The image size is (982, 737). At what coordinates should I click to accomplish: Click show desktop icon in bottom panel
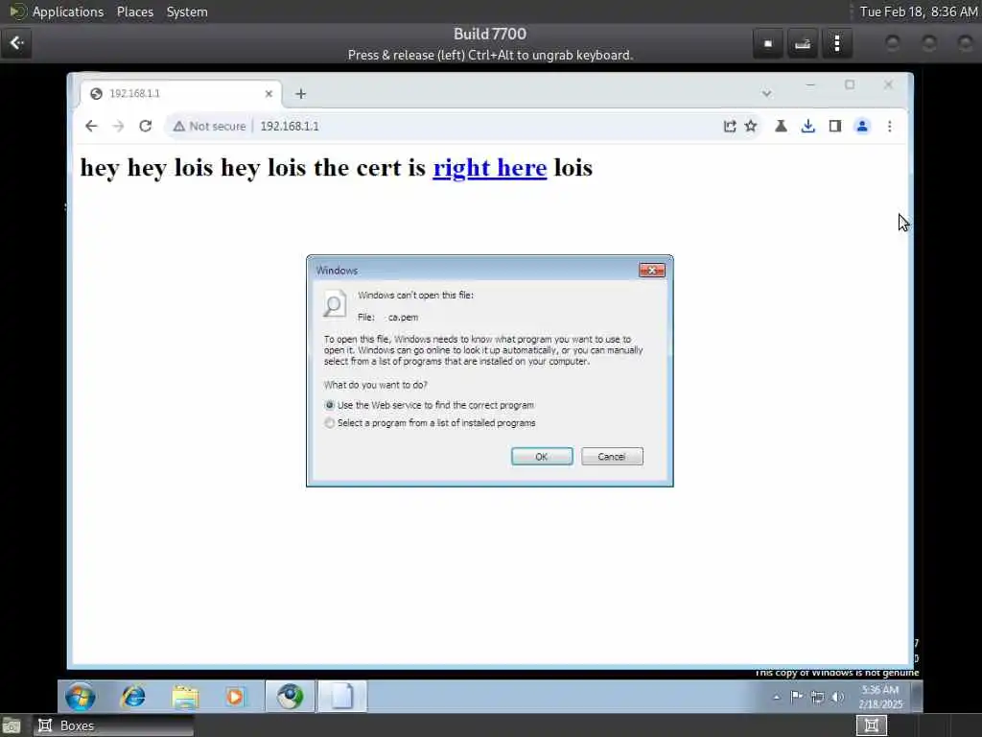(x=12, y=725)
